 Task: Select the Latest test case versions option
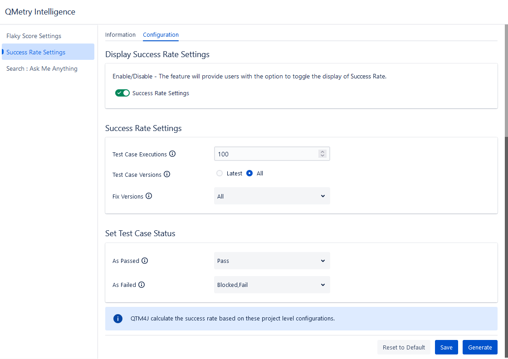219,173
